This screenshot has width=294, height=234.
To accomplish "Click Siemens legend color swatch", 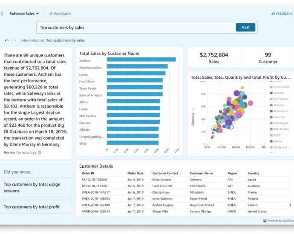I will click(x=271, y=93).
